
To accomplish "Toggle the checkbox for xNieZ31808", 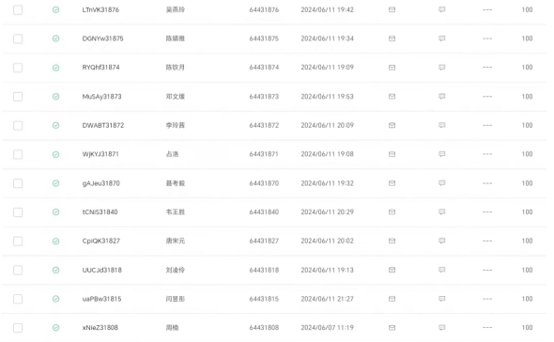I will tap(18, 328).
